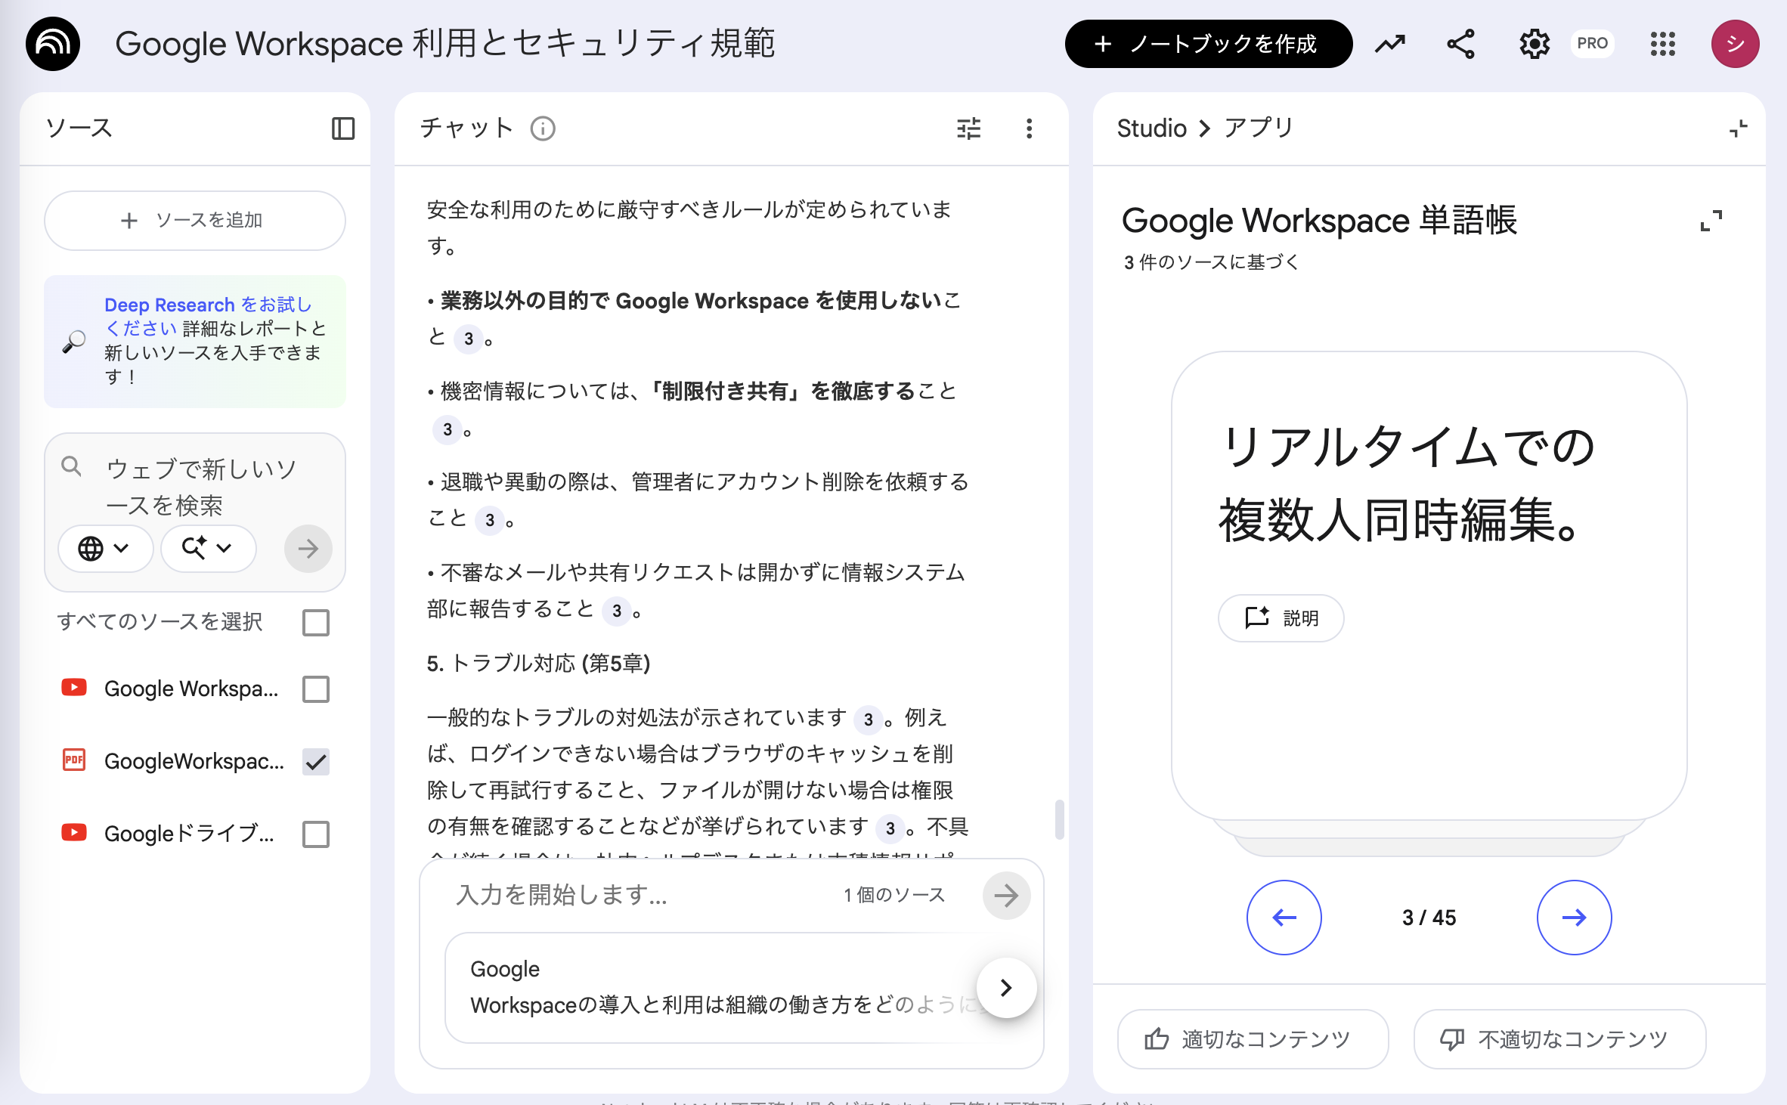Click the NotebookLM logo icon

[51, 43]
